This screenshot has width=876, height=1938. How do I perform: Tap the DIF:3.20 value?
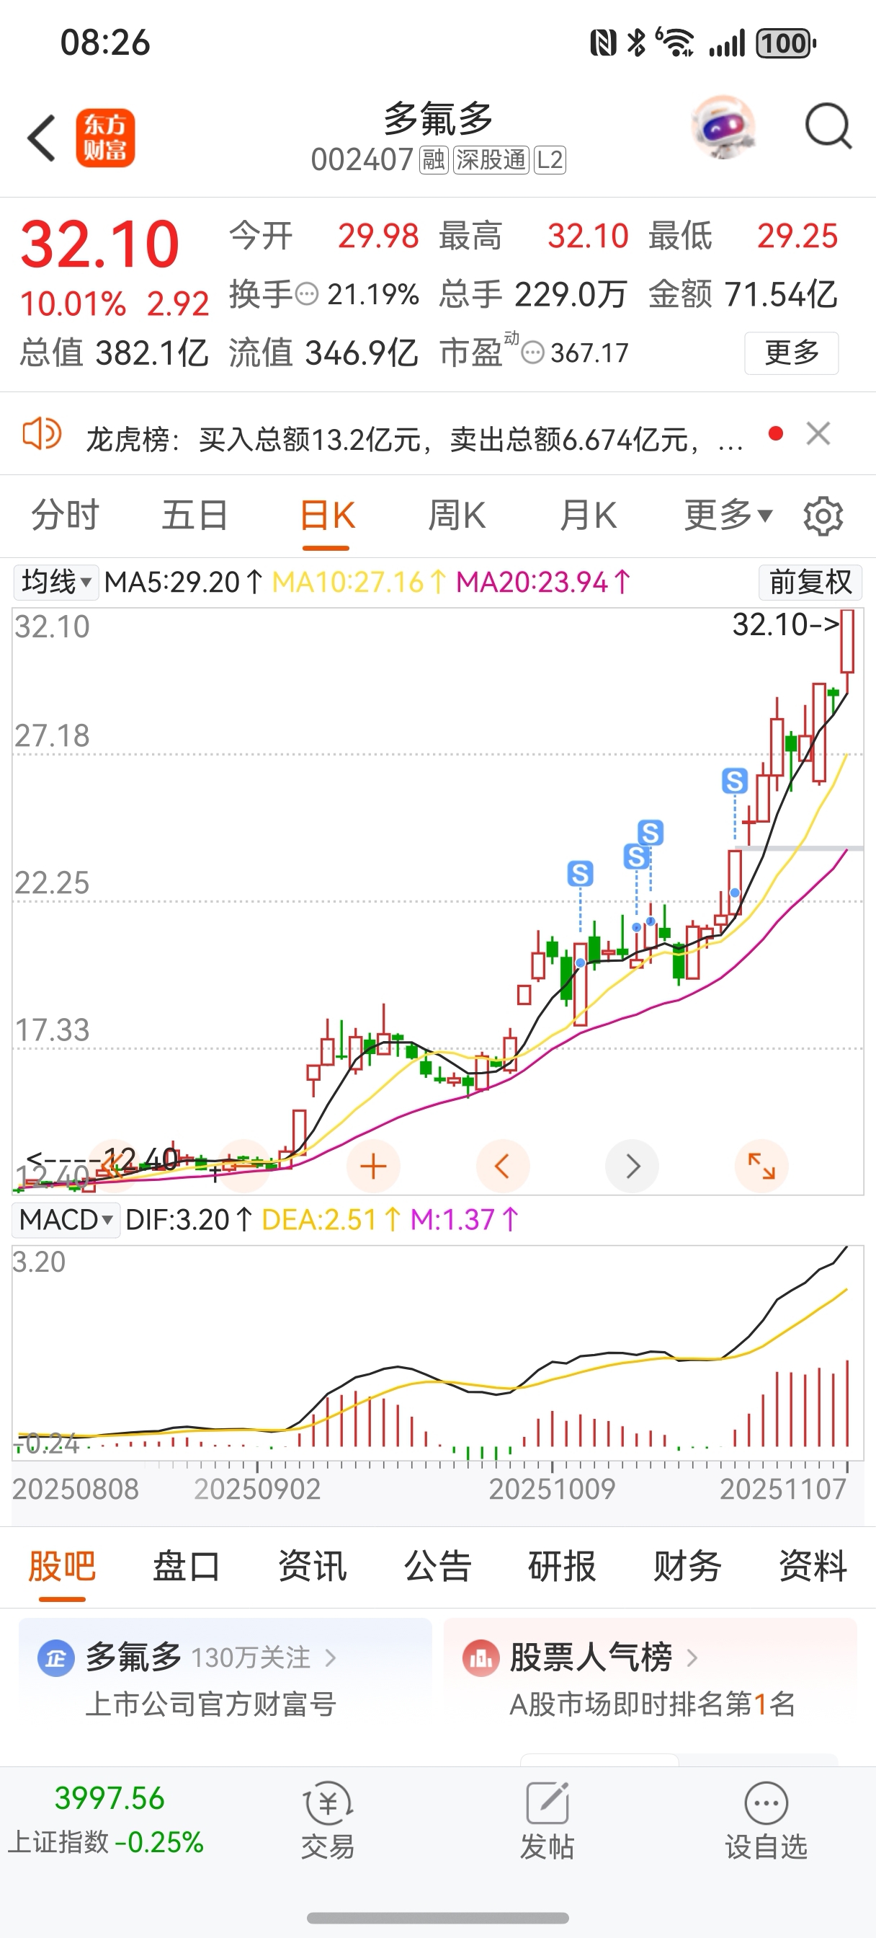tap(189, 1219)
